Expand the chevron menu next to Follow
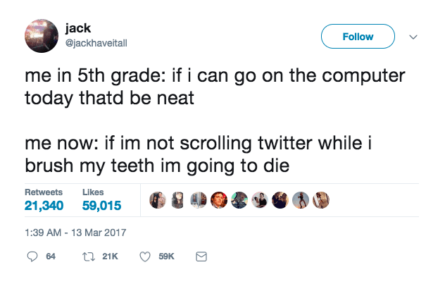Viewport: 445px width, 284px height. click(413, 37)
